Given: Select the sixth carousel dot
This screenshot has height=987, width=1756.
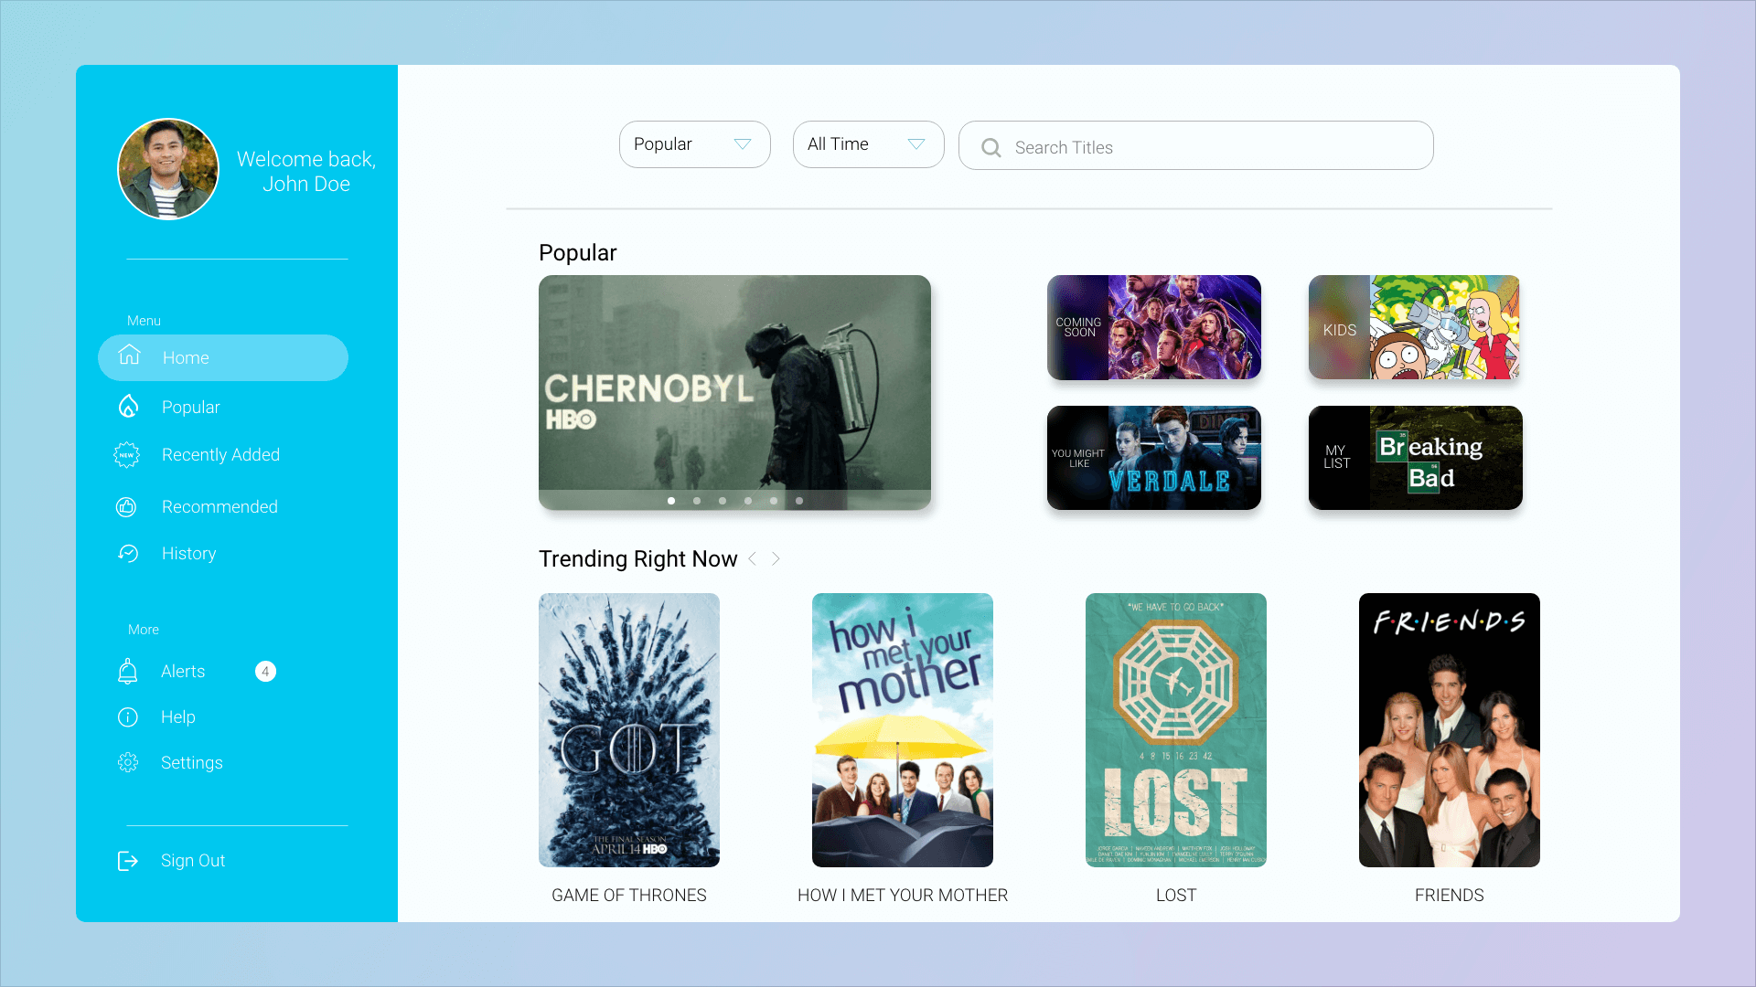Looking at the screenshot, I should coord(799,501).
